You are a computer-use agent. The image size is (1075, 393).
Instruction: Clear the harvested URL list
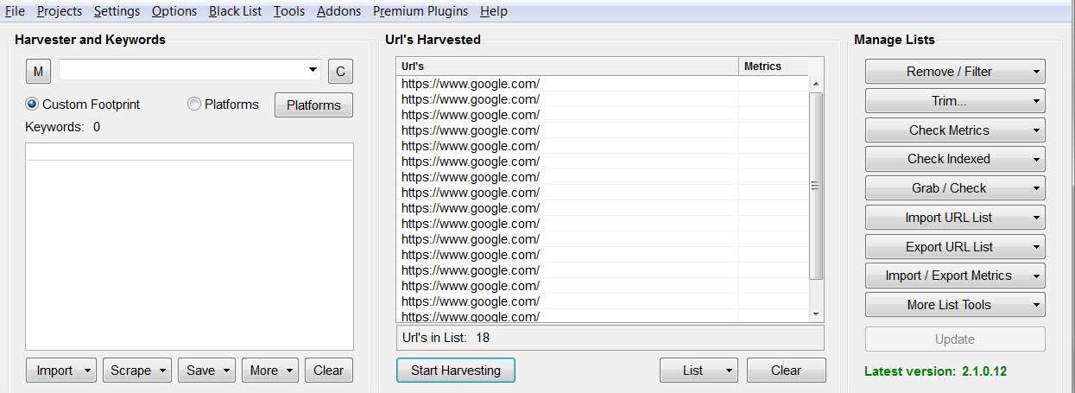[786, 370]
